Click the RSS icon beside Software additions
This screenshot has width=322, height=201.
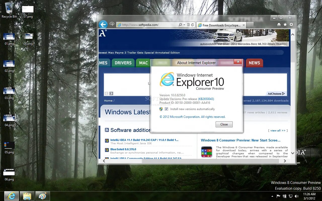pos(107,130)
